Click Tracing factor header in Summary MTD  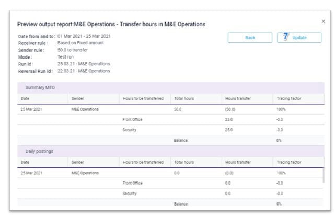pos(288,98)
